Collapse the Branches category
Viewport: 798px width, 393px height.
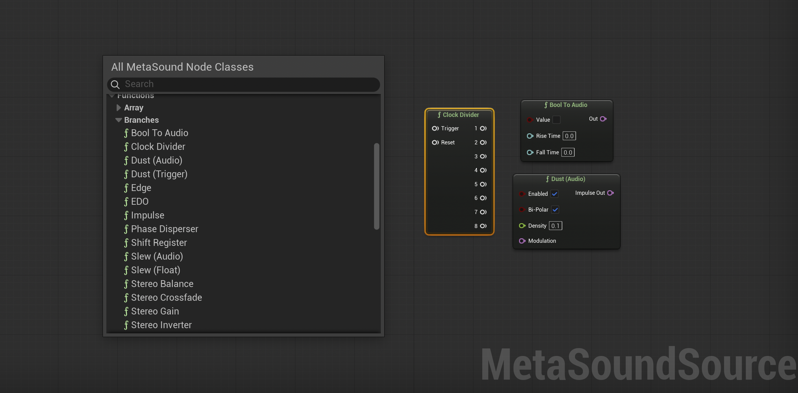point(119,120)
